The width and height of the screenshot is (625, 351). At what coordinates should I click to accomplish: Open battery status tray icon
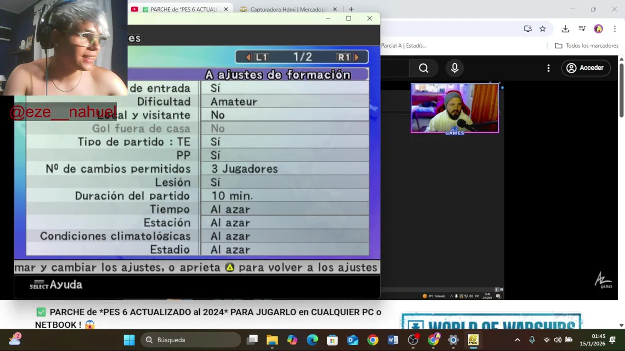tap(568, 340)
